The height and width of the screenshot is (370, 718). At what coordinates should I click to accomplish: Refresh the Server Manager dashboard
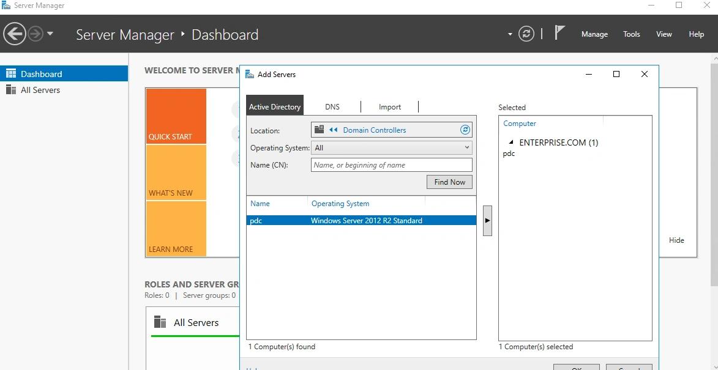(x=526, y=34)
